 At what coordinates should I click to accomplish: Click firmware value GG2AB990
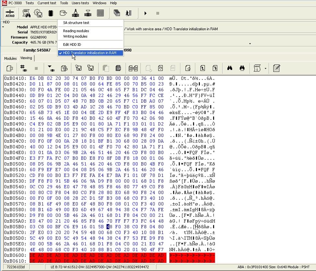[x=38, y=37]
